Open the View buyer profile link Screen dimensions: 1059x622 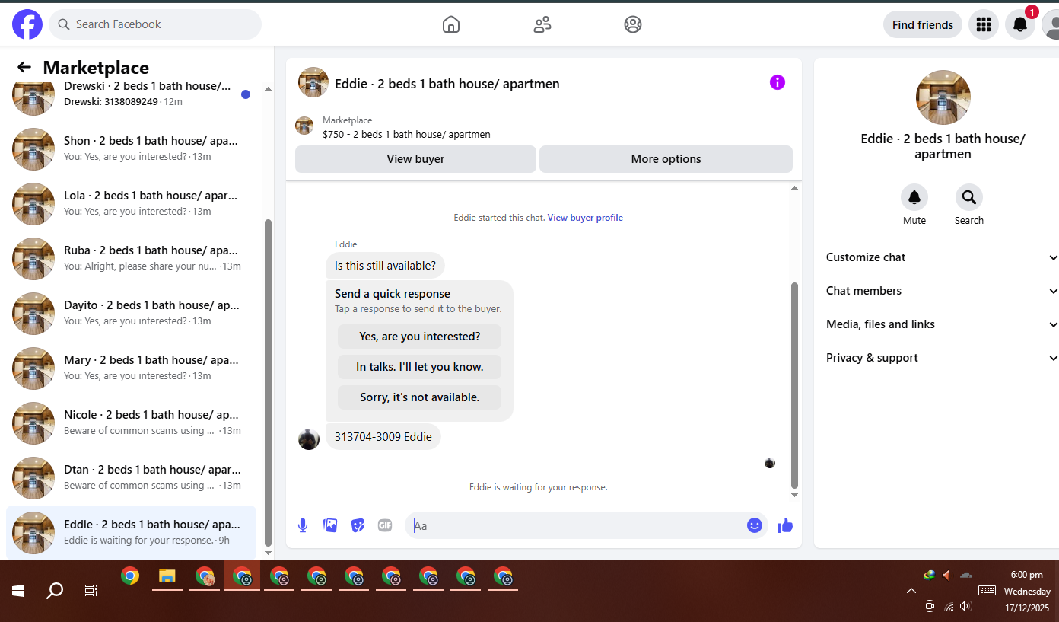click(x=585, y=218)
